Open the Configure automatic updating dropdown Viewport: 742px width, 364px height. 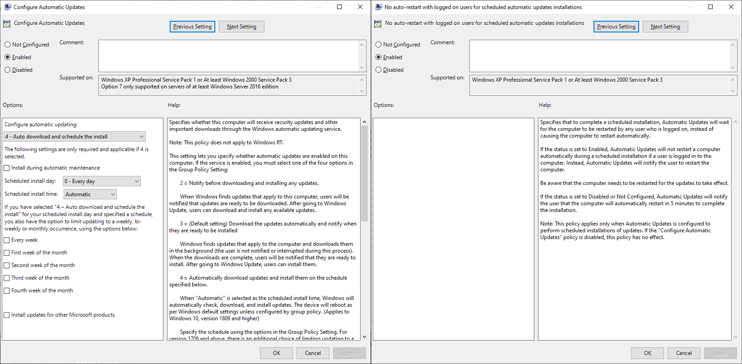(75, 137)
